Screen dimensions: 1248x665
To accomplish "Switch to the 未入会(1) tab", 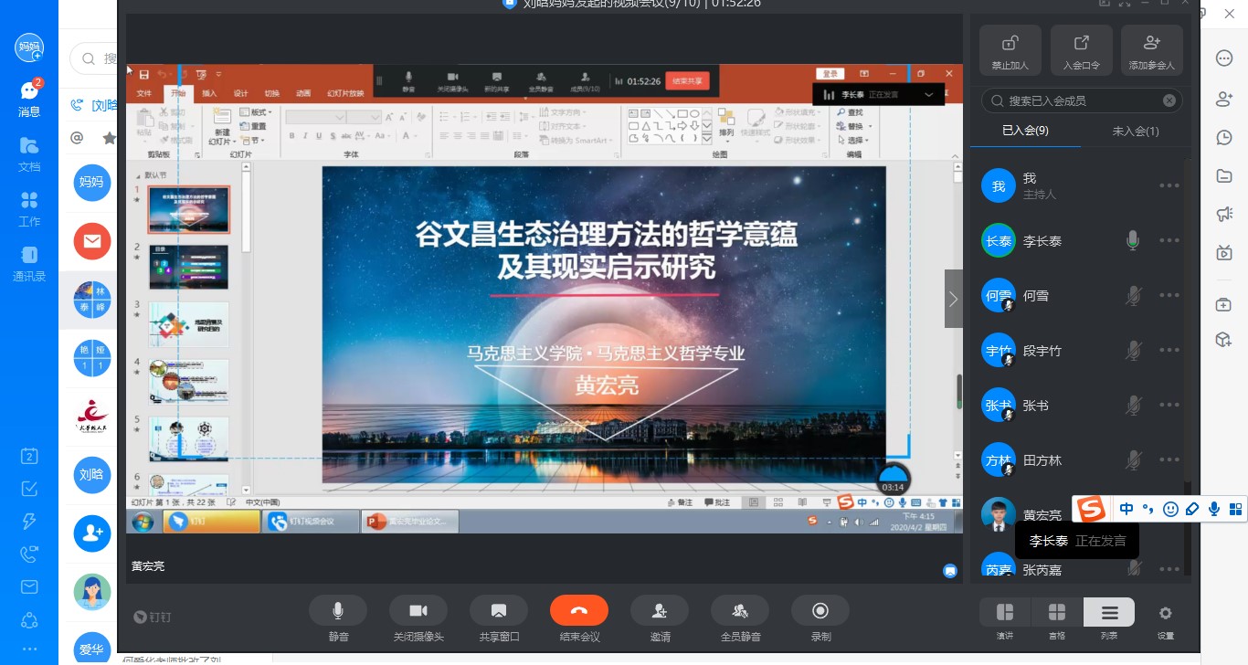I will [x=1136, y=131].
